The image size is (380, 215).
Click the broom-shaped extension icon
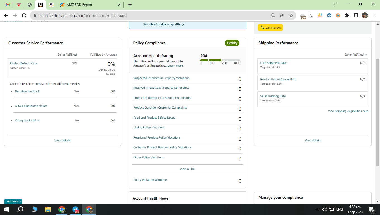click(x=311, y=15)
